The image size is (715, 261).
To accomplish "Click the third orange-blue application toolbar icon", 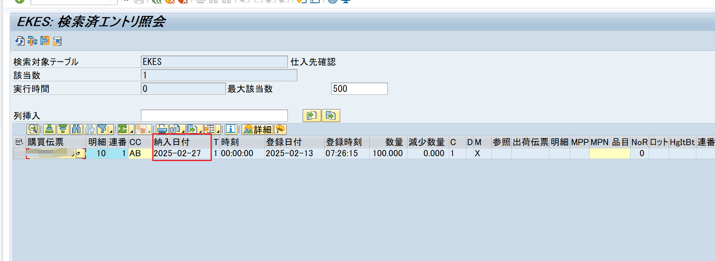I will tap(45, 41).
